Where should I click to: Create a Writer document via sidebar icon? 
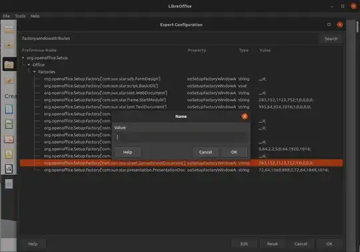pyautogui.click(x=9, y=109)
